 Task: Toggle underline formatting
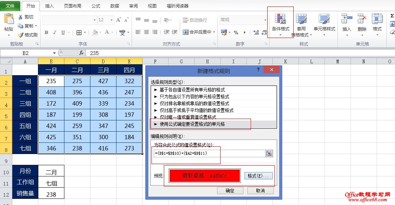pos(63,33)
